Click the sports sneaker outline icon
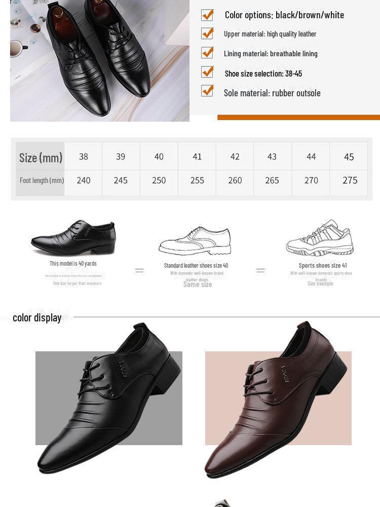Screen dimensions: 380x507 (x=320, y=238)
